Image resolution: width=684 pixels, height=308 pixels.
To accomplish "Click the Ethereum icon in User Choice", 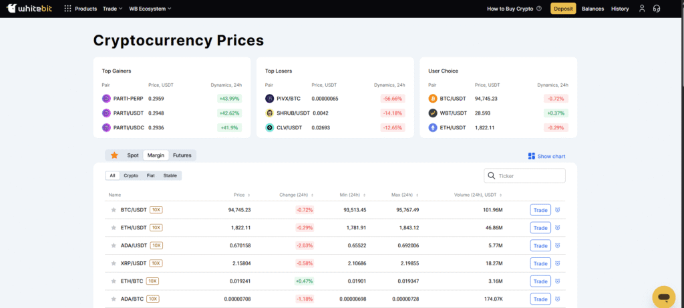I will (x=433, y=127).
